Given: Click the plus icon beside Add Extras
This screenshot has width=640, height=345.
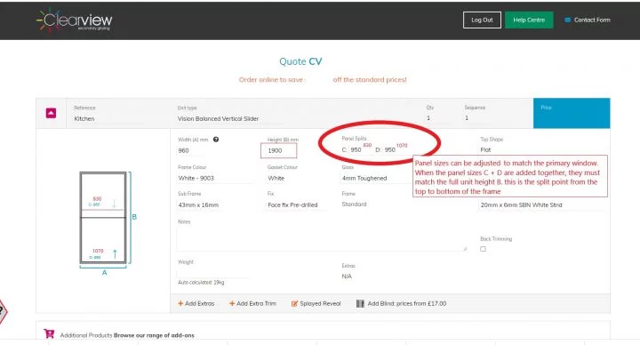Looking at the screenshot, I should tap(180, 303).
